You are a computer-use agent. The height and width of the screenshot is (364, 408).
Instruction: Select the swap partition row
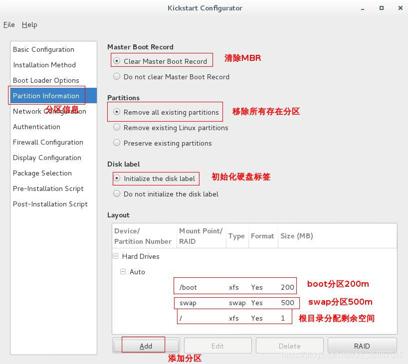click(254, 303)
